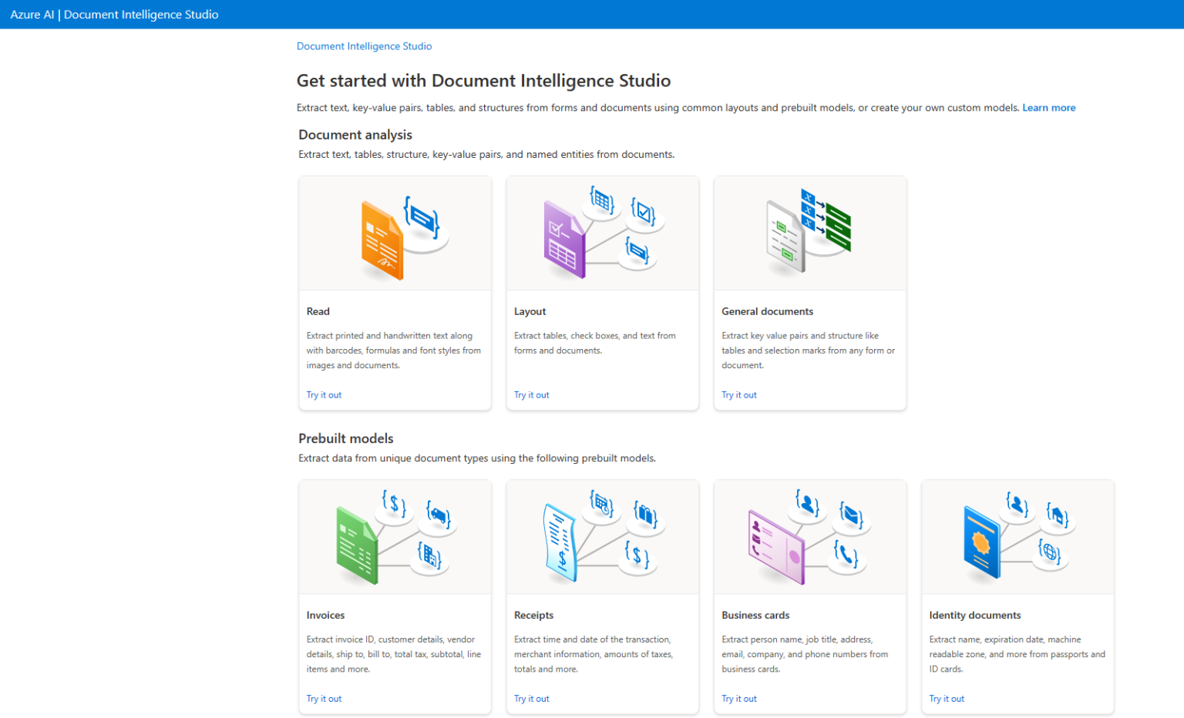Screen dimensions: 1184x718
Task: Click Try it out under Business cards
Action: pos(738,698)
